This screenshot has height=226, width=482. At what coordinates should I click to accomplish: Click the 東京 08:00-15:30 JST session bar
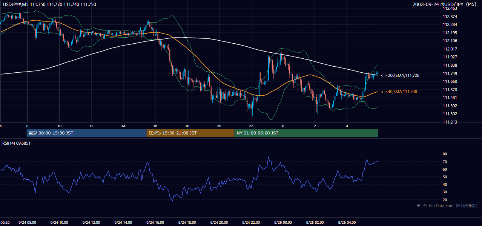86,133
